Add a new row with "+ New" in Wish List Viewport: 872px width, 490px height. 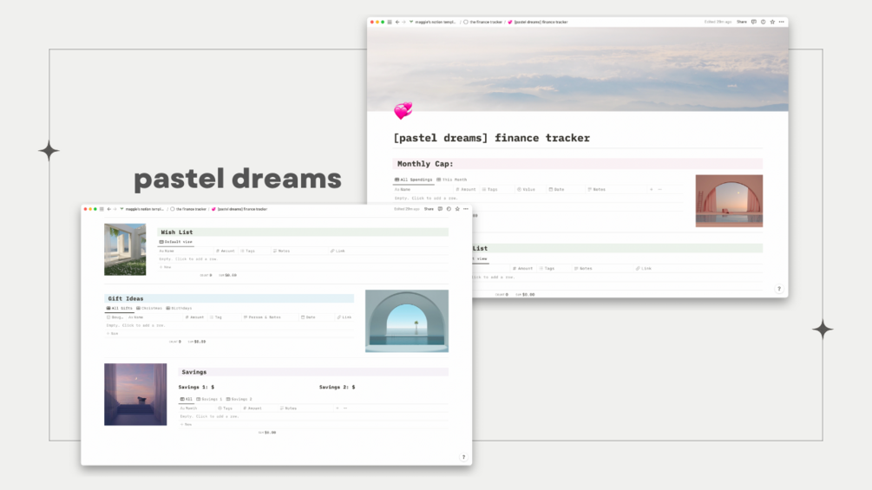165,267
